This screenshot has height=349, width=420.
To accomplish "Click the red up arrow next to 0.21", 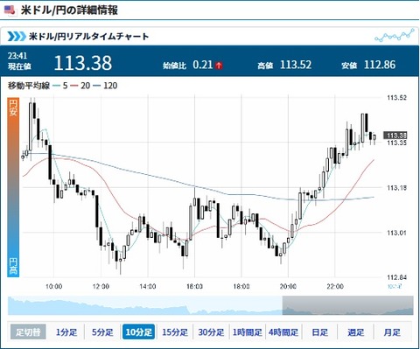I will [219, 66].
